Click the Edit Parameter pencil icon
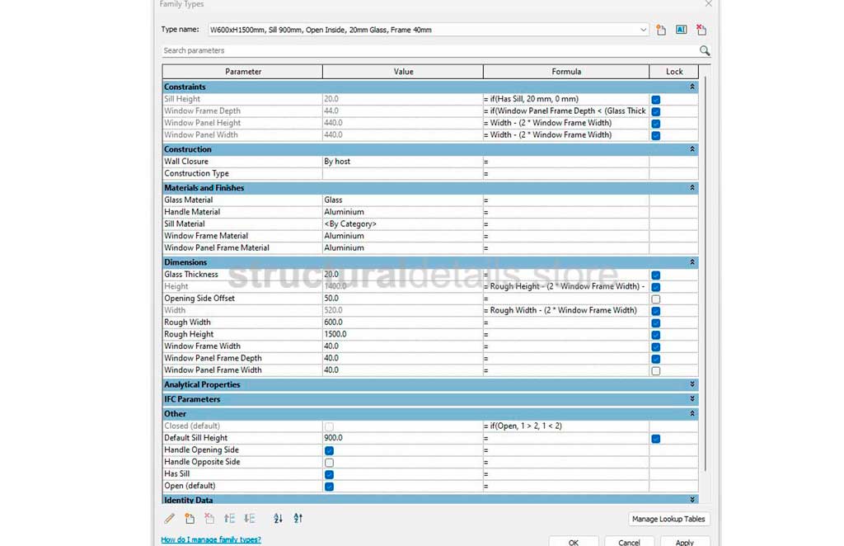Image resolution: width=844 pixels, height=546 pixels. tap(170, 519)
